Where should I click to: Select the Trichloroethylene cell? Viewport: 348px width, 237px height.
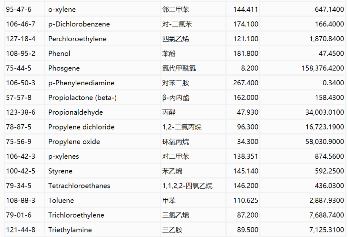76,215
